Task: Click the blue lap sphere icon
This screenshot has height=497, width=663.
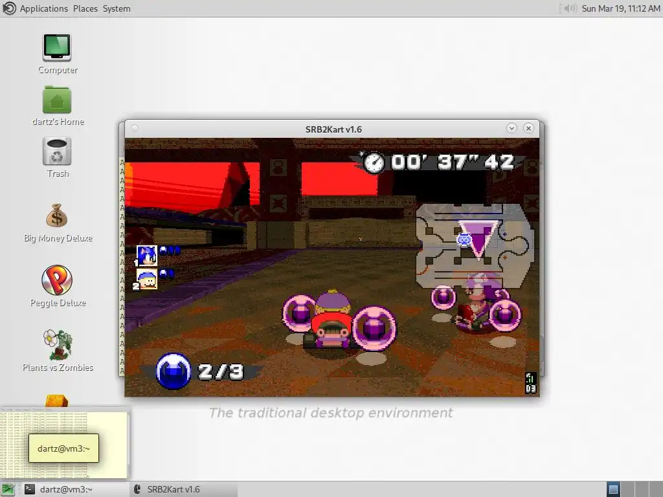Action: [174, 371]
